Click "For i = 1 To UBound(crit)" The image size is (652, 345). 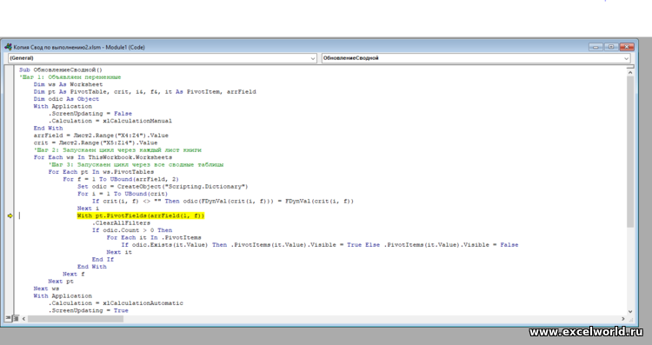tap(123, 194)
